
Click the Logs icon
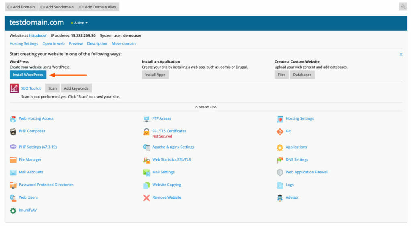(280, 185)
